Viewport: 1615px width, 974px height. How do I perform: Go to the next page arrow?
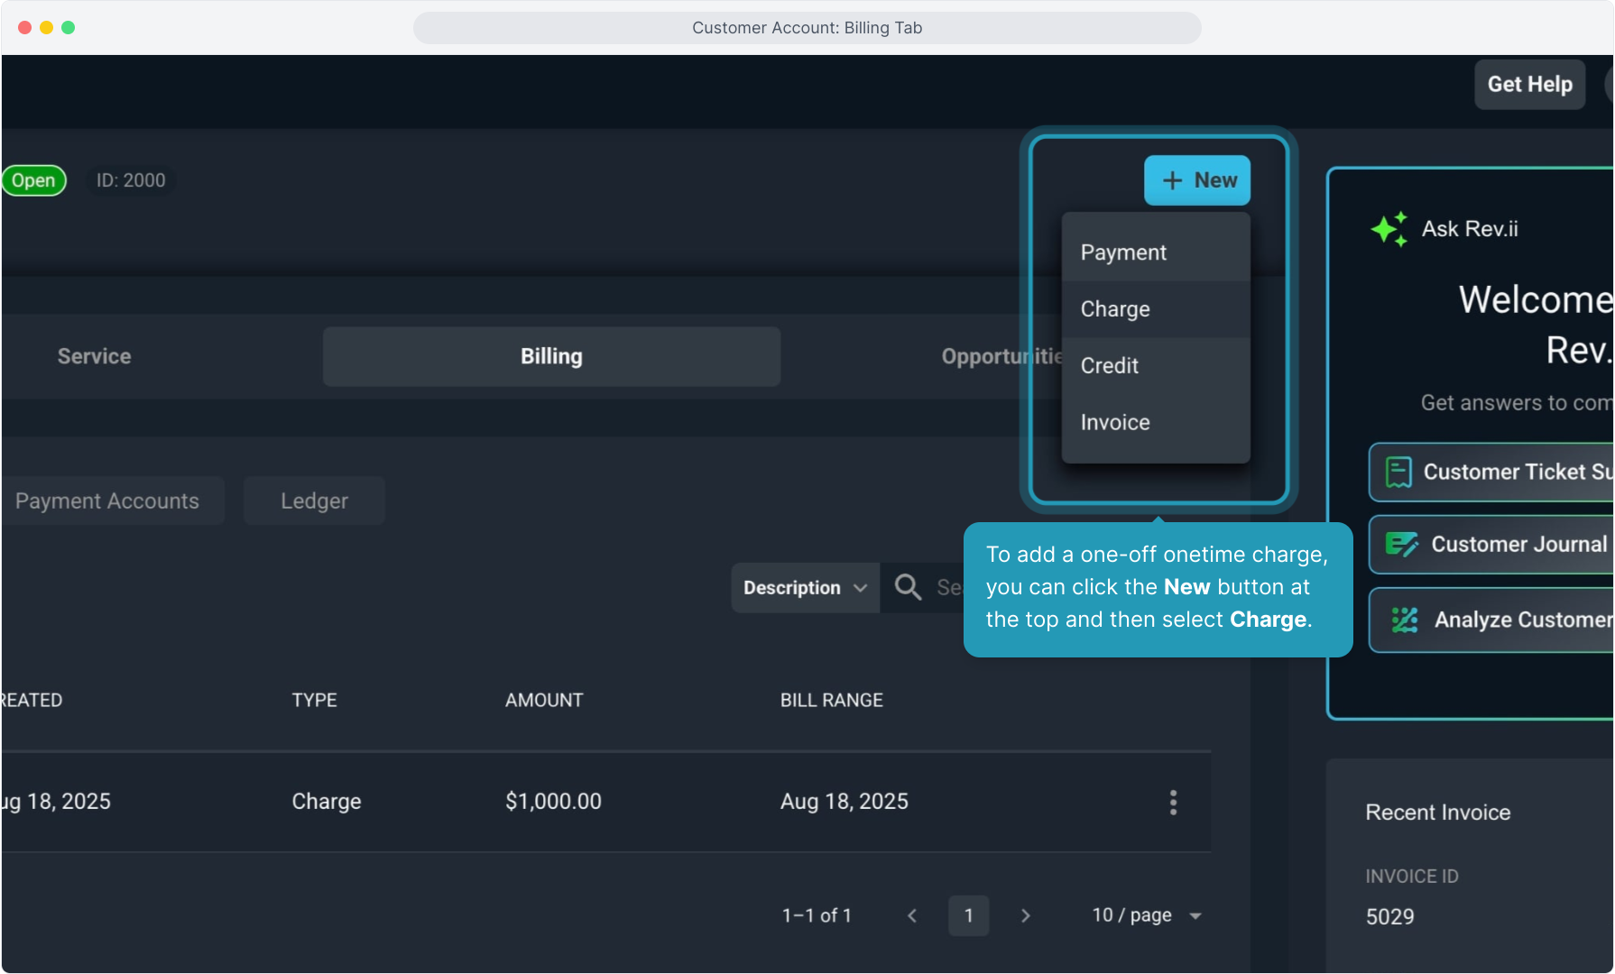pos(1025,915)
